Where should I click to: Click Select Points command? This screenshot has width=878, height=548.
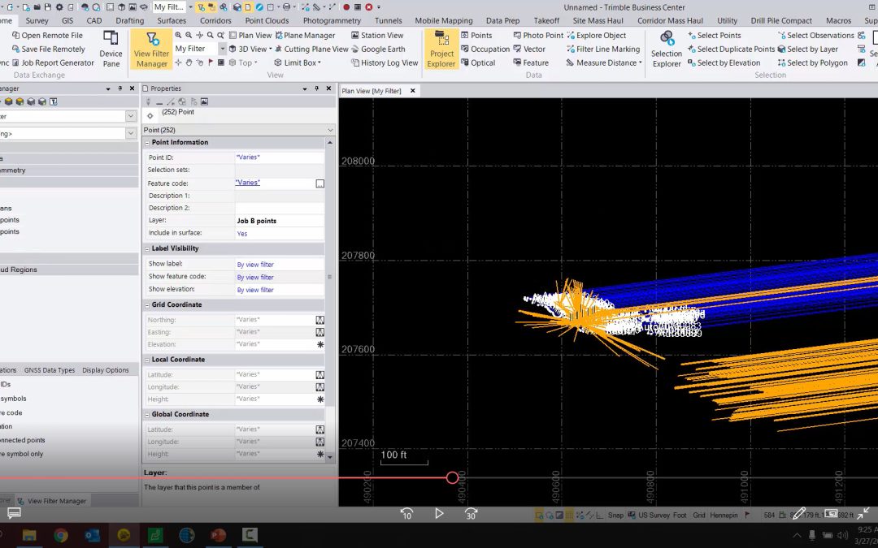click(x=714, y=35)
